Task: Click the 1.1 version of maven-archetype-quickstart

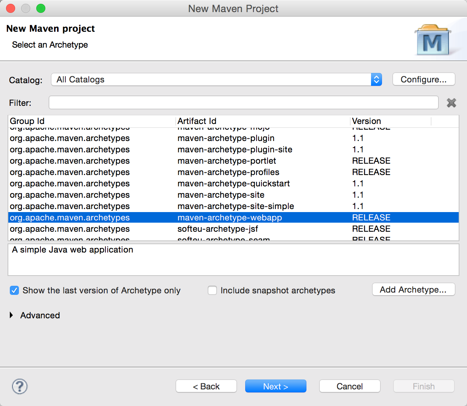Action: pos(358,183)
